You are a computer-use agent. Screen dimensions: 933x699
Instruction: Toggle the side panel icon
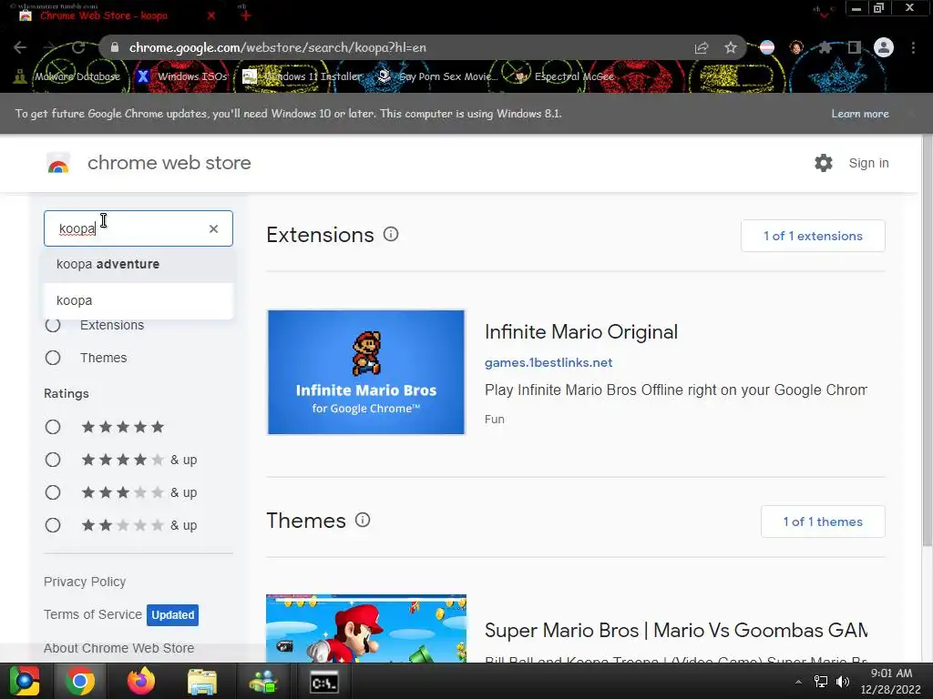(855, 47)
